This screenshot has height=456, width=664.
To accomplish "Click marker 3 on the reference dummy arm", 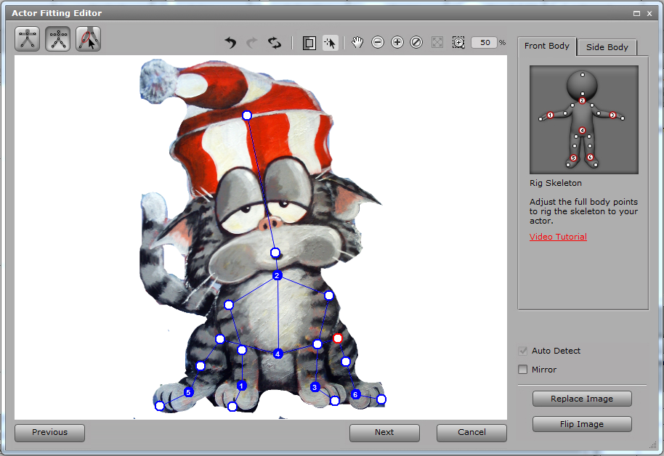I will (x=612, y=115).
